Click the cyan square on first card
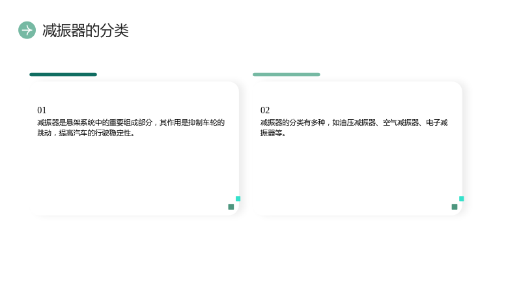The width and height of the screenshot is (521, 293). [238, 199]
